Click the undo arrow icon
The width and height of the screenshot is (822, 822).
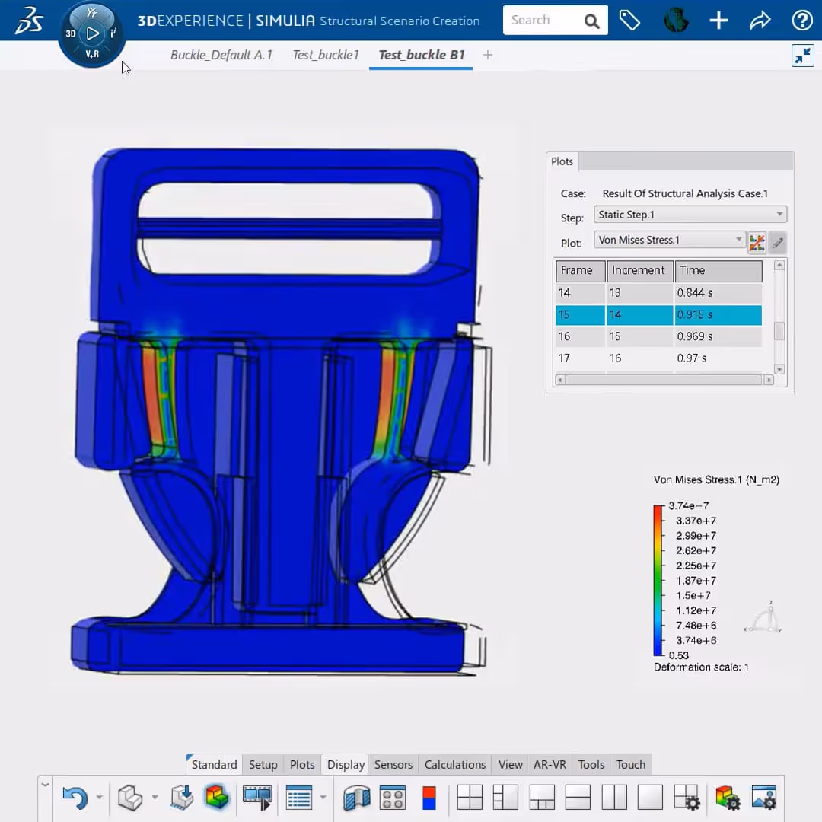pos(75,798)
